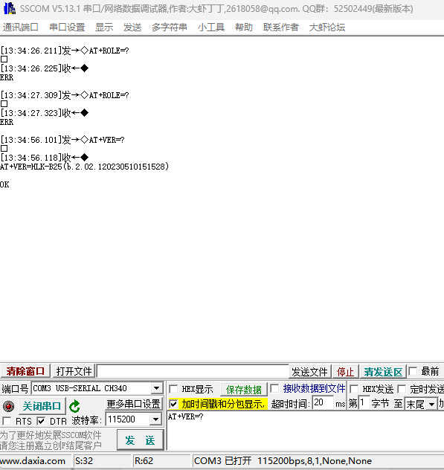Click the file path input field

(193, 371)
